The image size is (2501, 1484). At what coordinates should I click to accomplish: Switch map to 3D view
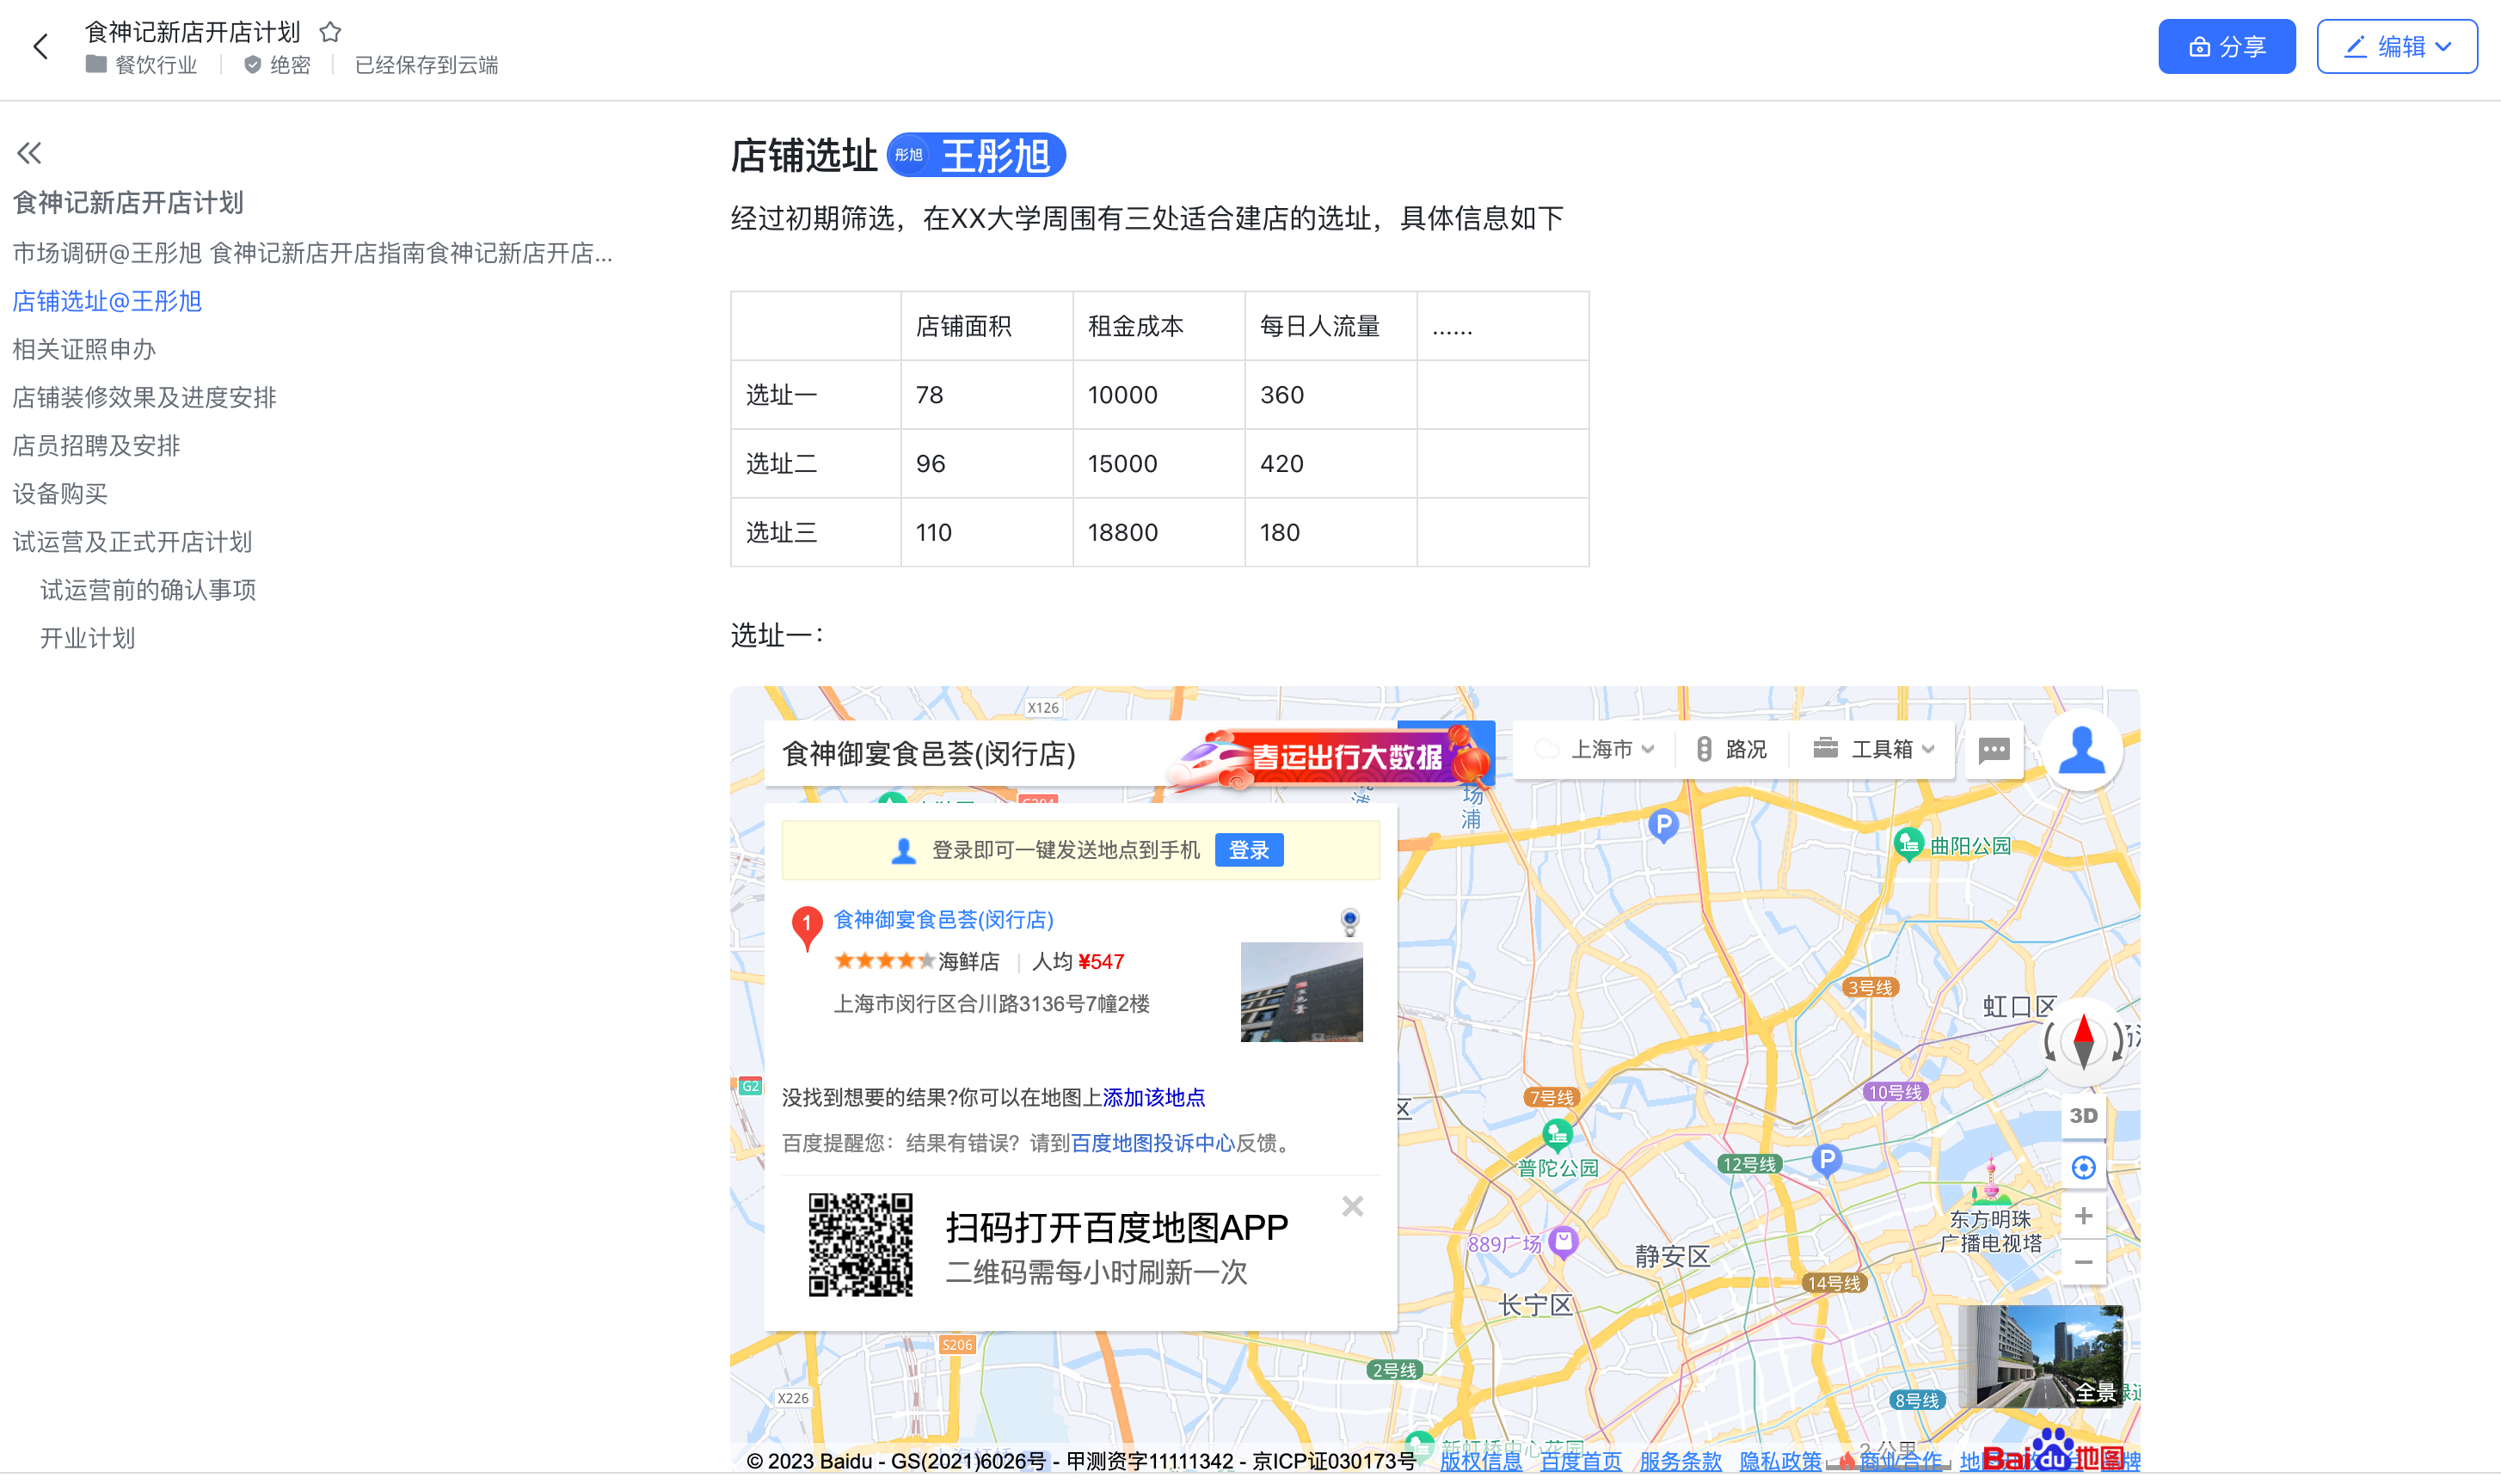tap(2083, 1115)
